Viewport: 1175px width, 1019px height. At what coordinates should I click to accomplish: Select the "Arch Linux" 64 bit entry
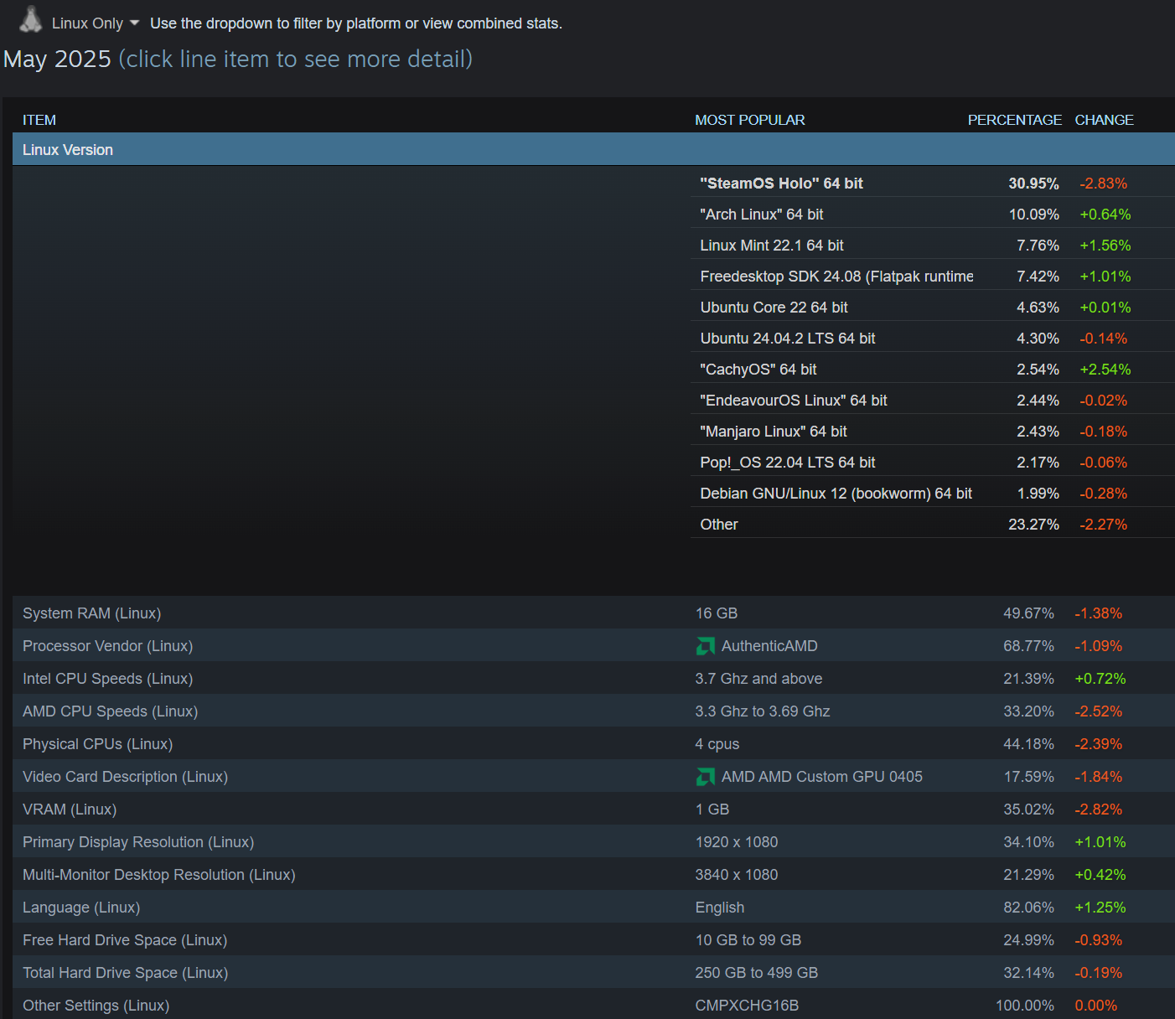point(933,214)
